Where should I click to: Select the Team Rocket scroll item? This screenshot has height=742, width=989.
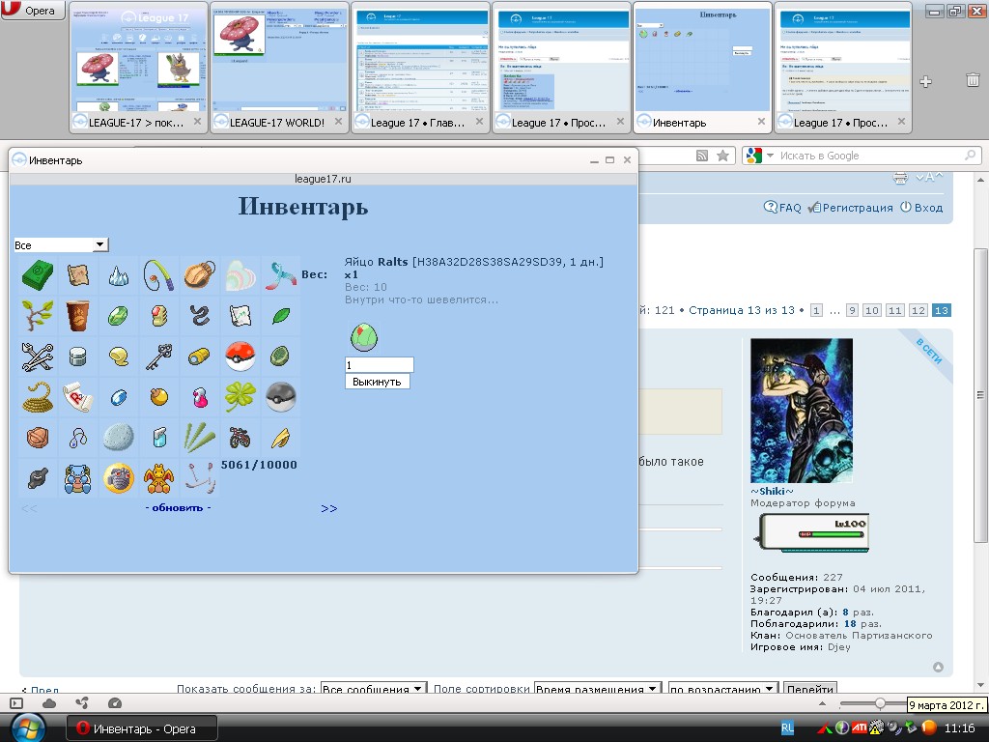tap(78, 397)
